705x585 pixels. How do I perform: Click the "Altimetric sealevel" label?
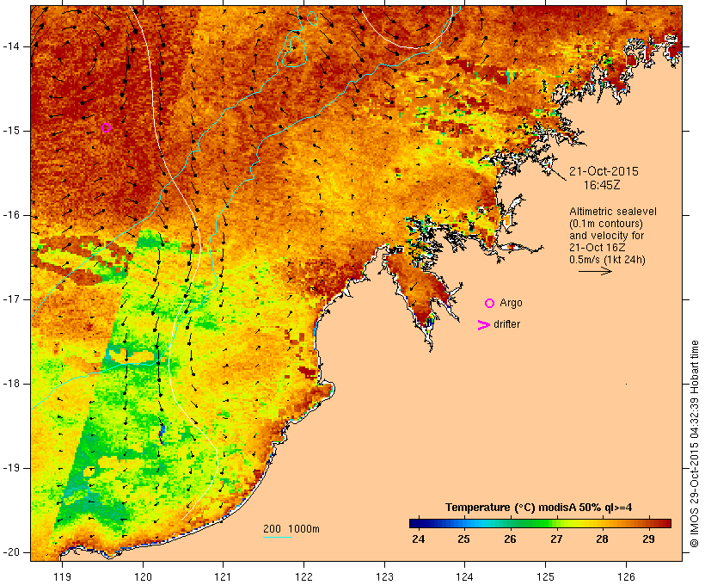click(x=613, y=212)
